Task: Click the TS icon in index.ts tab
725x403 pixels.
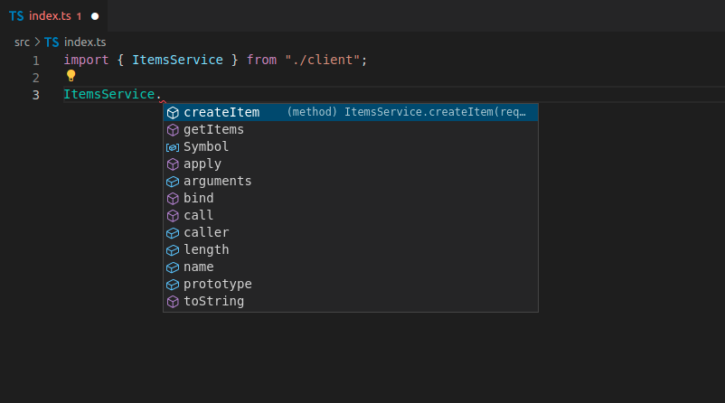Action: [x=16, y=16]
